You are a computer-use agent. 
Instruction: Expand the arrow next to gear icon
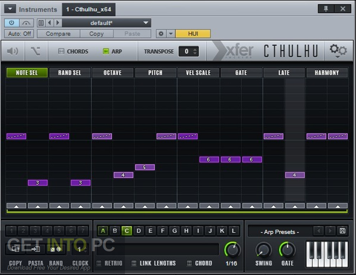[x=171, y=34]
